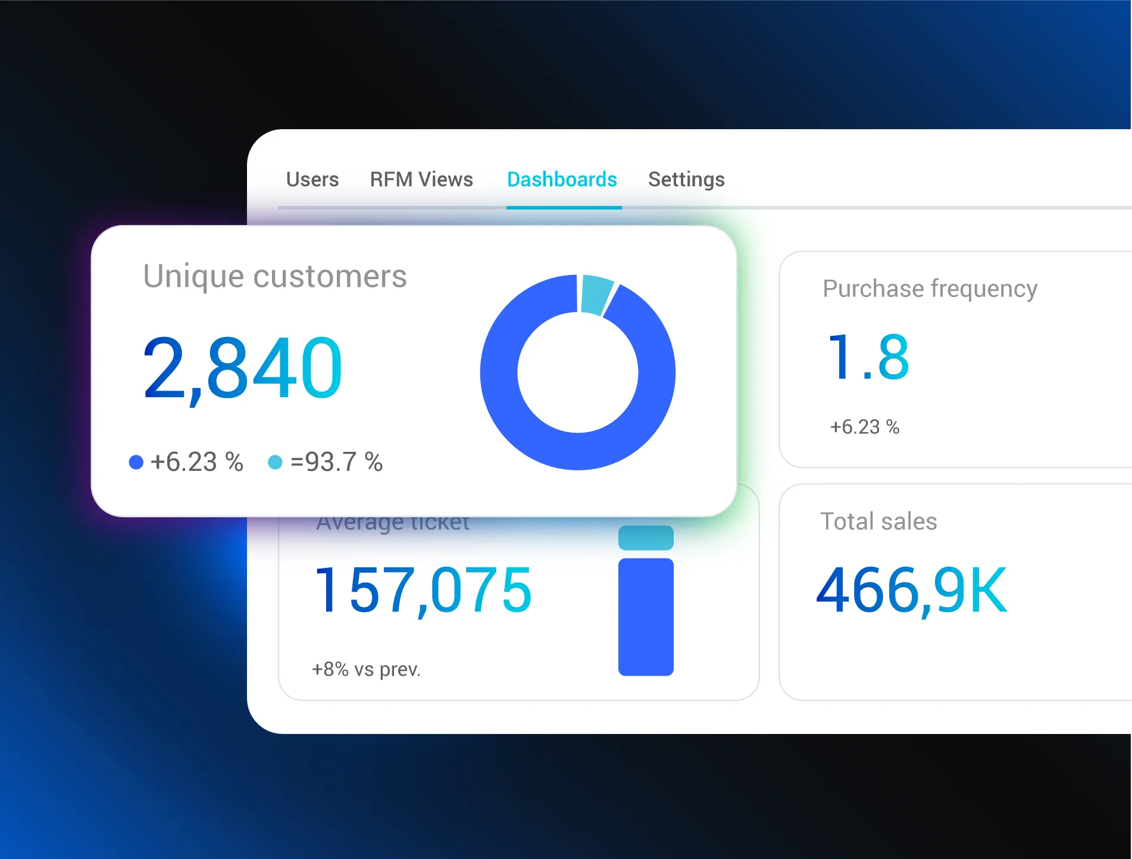This screenshot has height=859, width=1132.
Task: Click the Average ticket cyan bar segment
Action: (x=646, y=538)
